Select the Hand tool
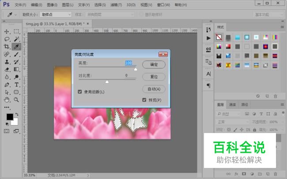The width and height of the screenshot is (287, 179). pyautogui.click(x=7, y=99)
